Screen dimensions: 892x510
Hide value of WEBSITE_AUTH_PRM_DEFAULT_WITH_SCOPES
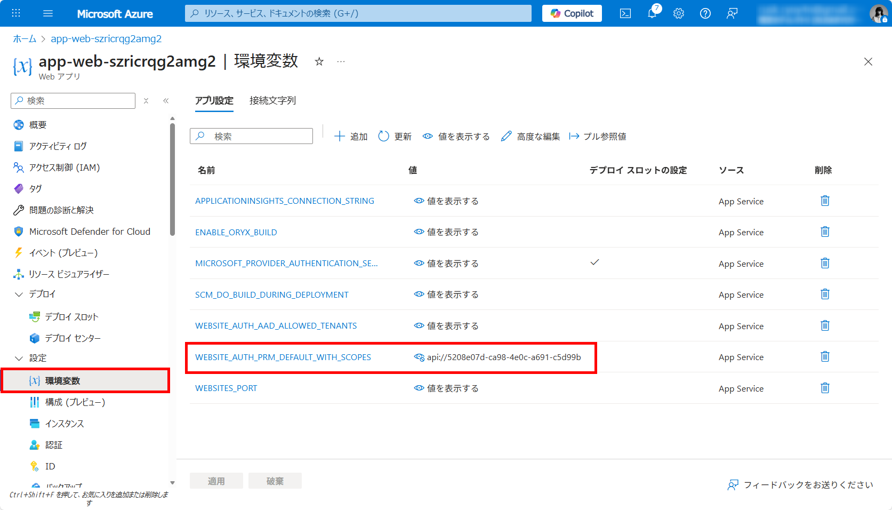pyautogui.click(x=419, y=357)
